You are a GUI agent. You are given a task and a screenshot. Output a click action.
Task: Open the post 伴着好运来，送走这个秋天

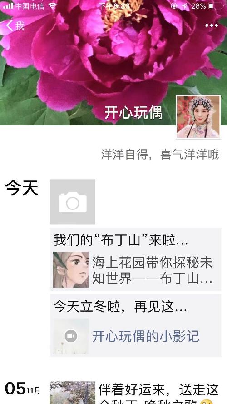(x=158, y=393)
